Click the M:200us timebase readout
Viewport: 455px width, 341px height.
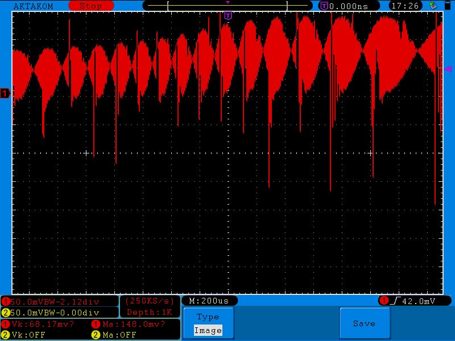[209, 301]
